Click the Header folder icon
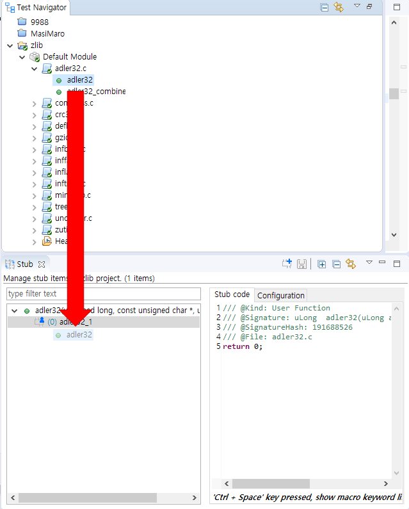 point(47,241)
